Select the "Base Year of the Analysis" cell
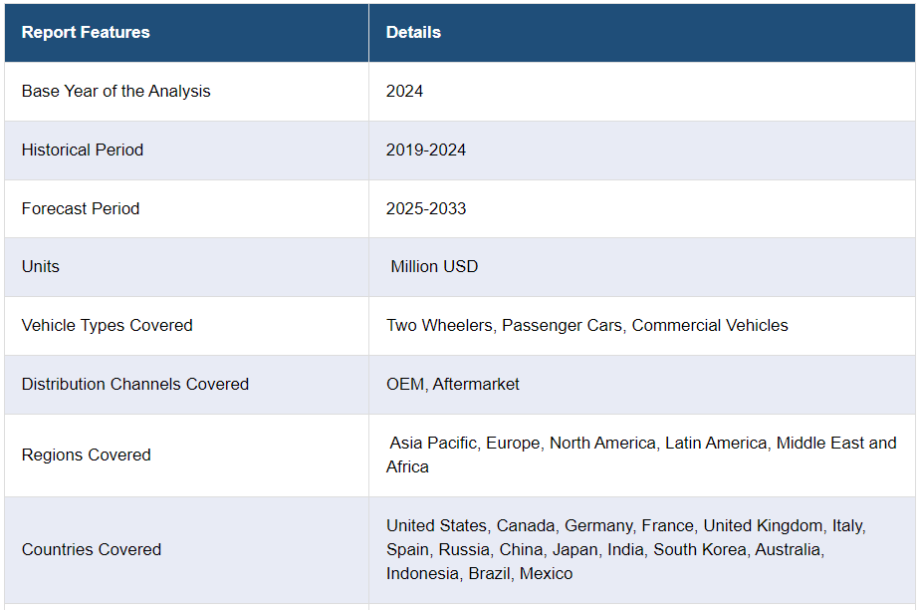The height and width of the screenshot is (610, 920). pos(116,92)
